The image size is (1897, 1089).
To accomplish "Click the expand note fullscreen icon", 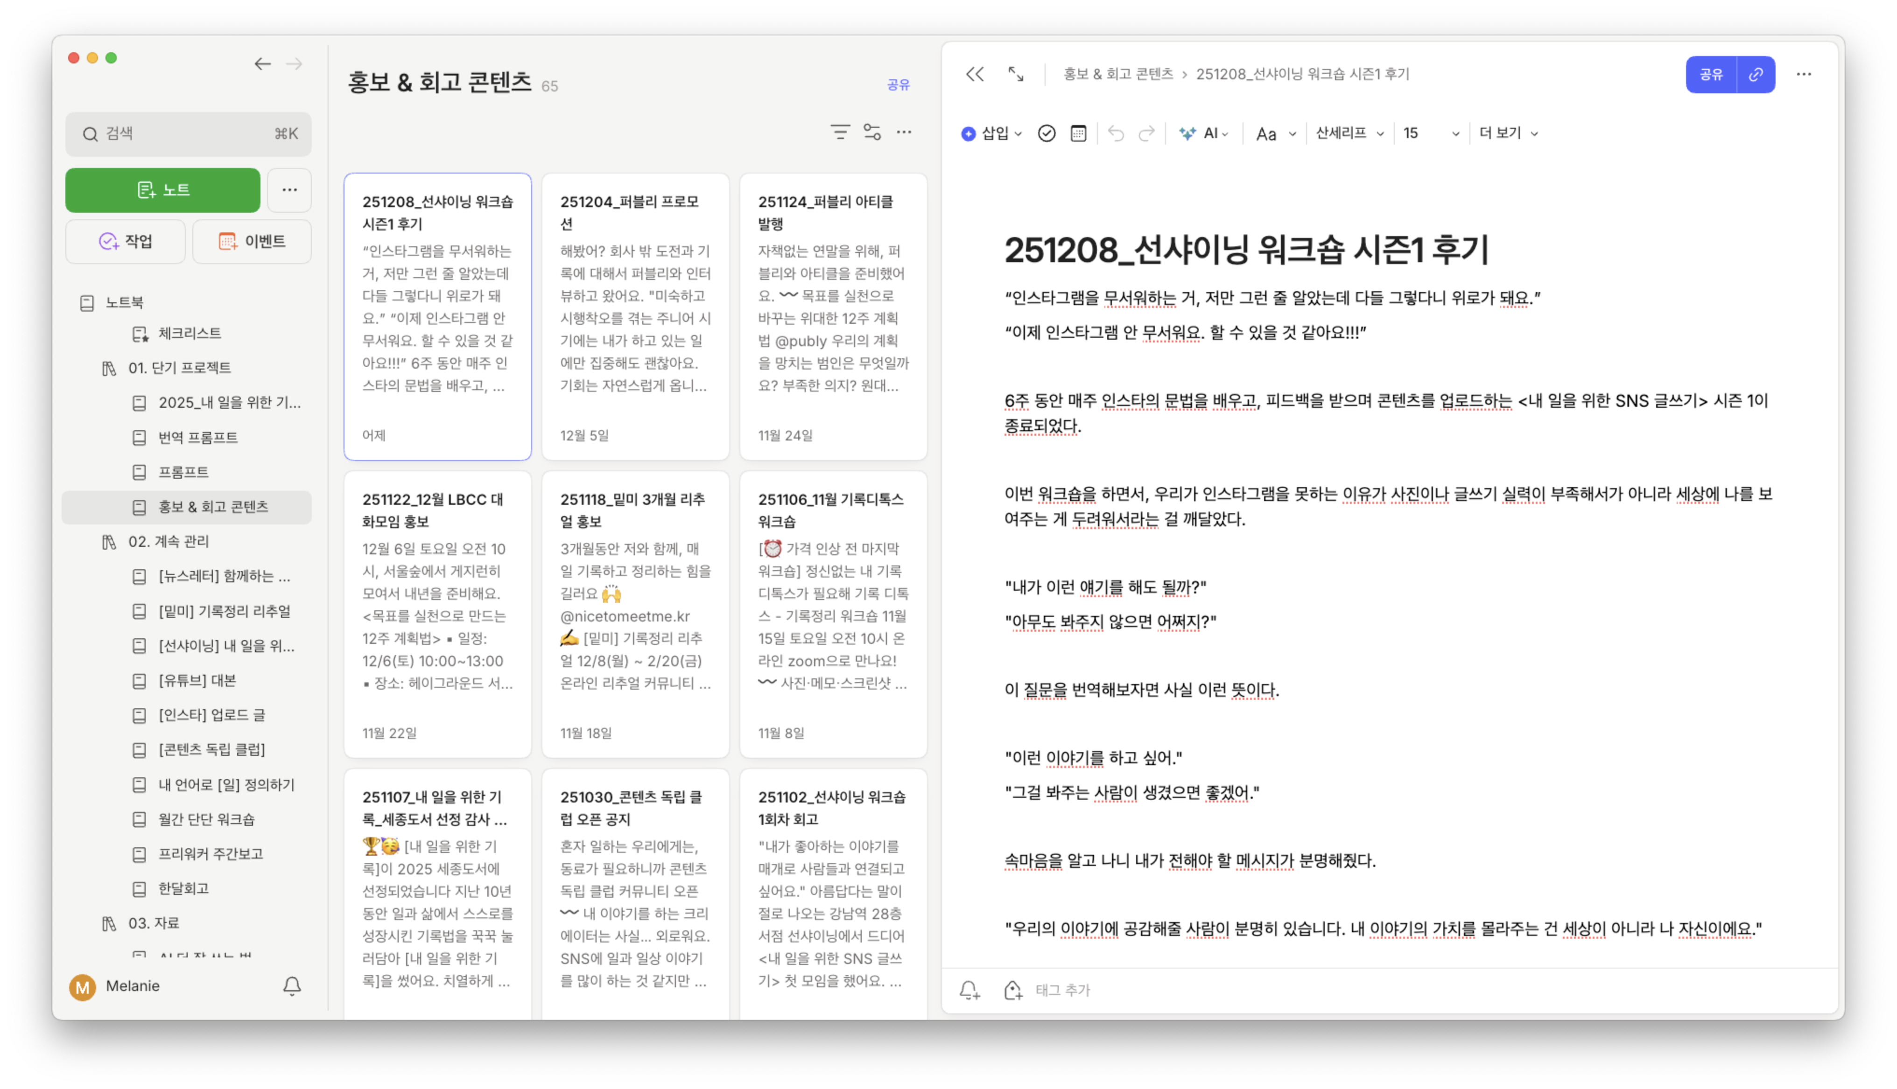I will pyautogui.click(x=1015, y=74).
